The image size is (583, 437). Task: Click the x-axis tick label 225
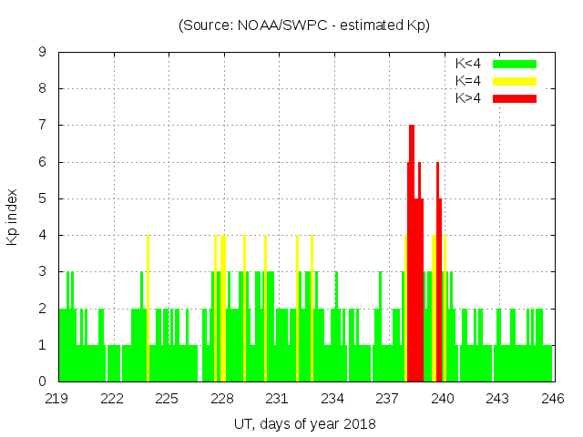(x=168, y=398)
